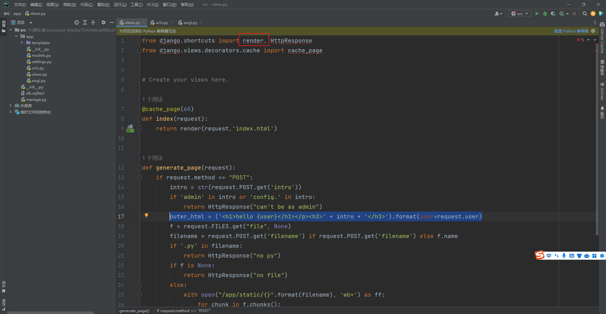The height and width of the screenshot is (314, 606).
Task: Open the SciView side tool window
Action: click(x=602, y=91)
